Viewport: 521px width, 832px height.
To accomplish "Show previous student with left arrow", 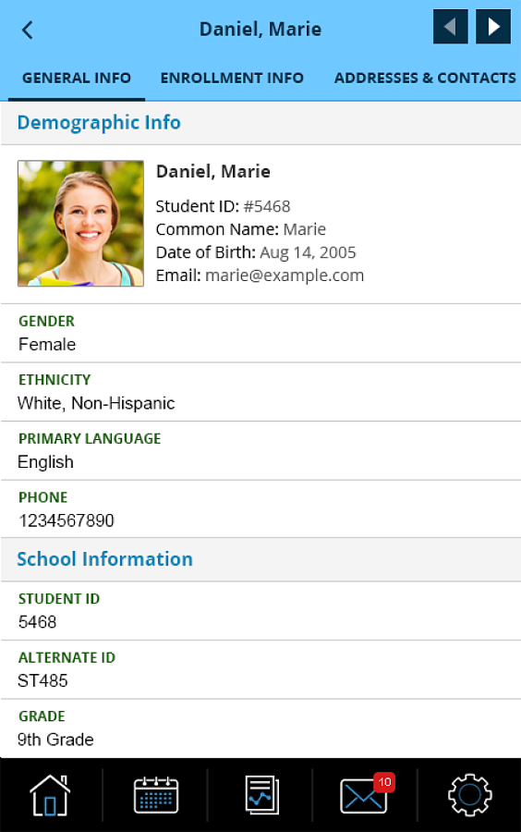I will 451,27.
